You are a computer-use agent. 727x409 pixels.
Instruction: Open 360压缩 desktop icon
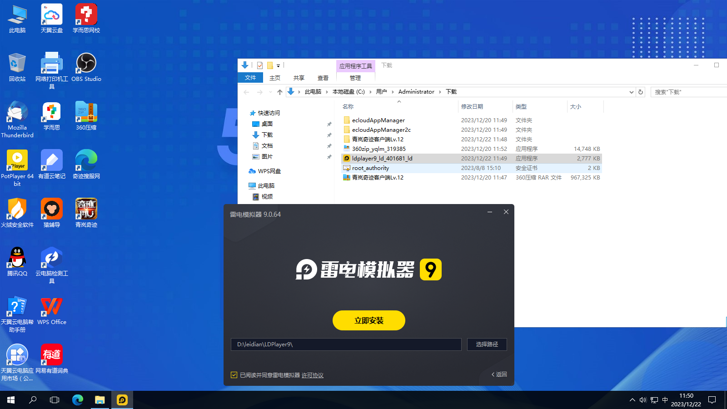[x=86, y=116]
